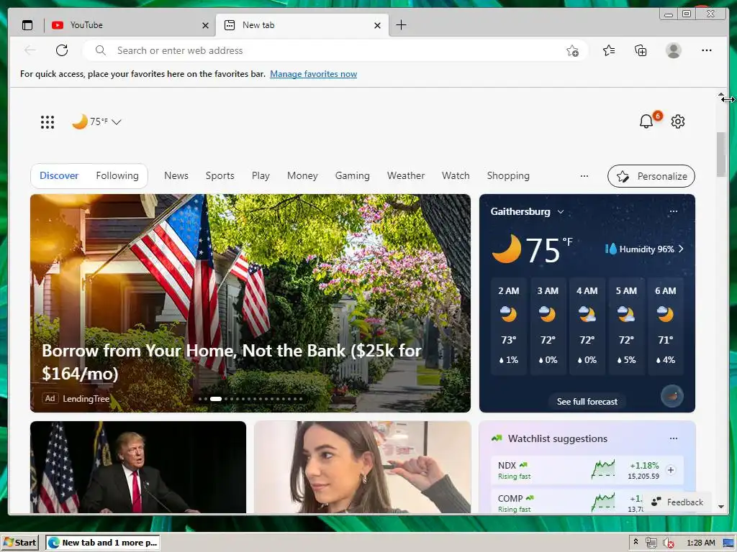Open the NDX stock row

(x=587, y=470)
